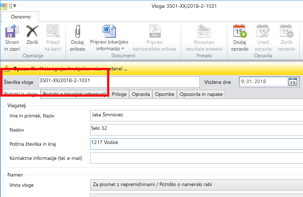This screenshot has height=197, width=303.
Task: Click the Poštna številka in kraj field
Action: pos(196,144)
